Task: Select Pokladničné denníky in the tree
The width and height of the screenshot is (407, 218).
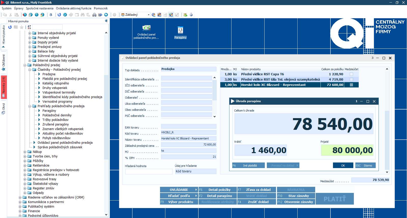Action: pyautogui.click(x=57, y=115)
